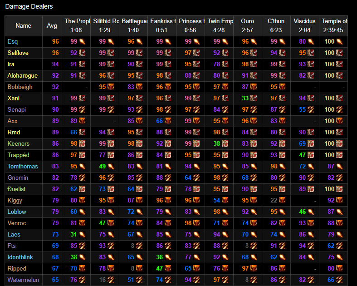
Task: Open the Battleguard 1:40 column header
Action: [x=133, y=26]
